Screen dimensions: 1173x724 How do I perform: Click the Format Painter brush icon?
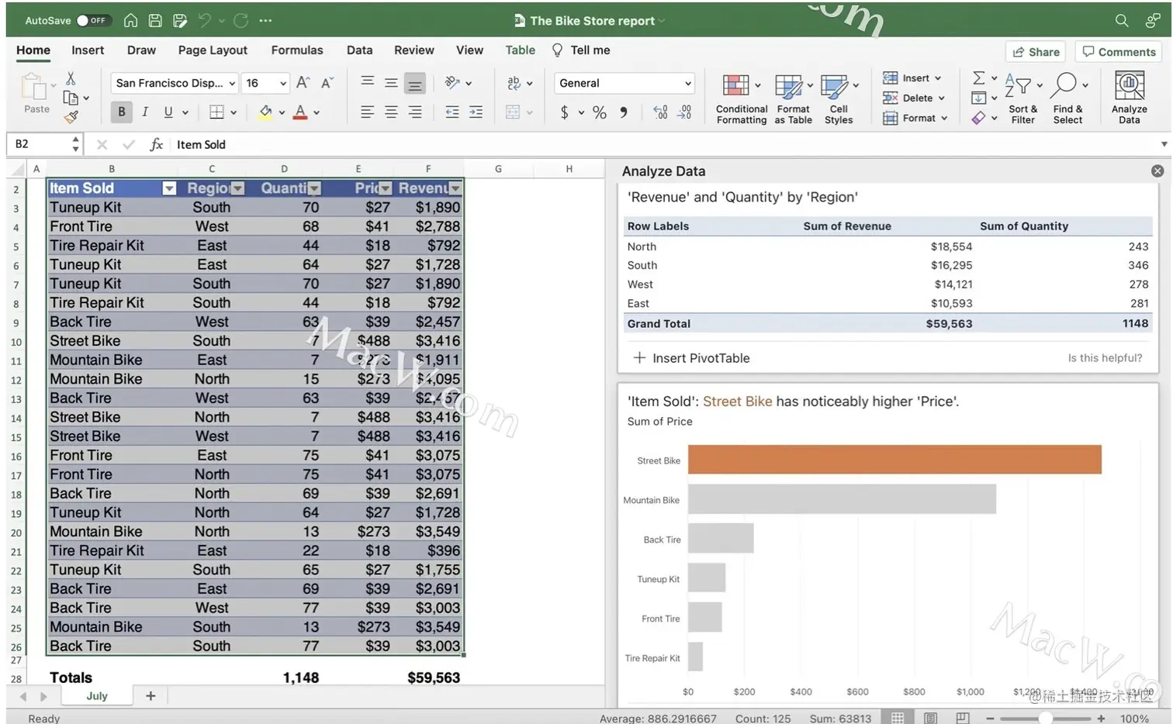(x=71, y=117)
